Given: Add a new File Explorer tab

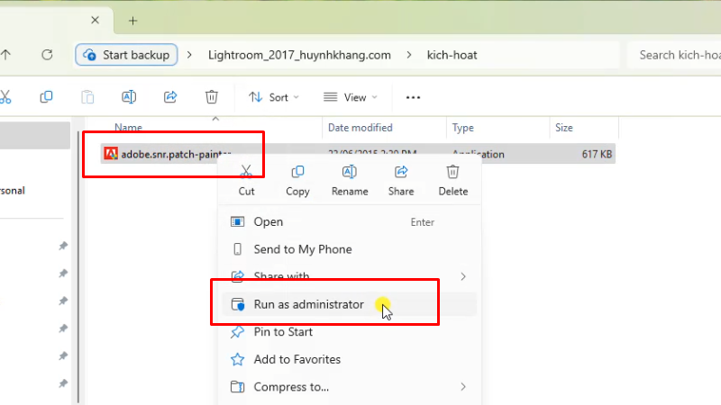Looking at the screenshot, I should [132, 21].
